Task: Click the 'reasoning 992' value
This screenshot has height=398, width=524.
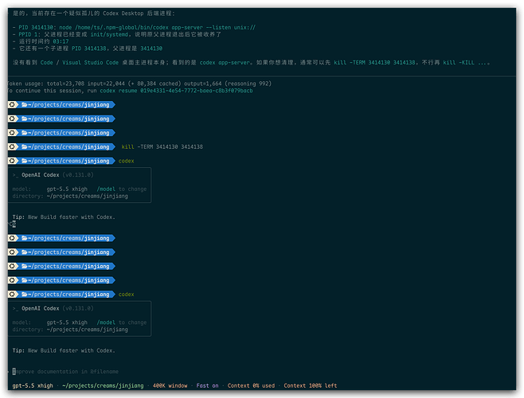Action: tap(248, 84)
